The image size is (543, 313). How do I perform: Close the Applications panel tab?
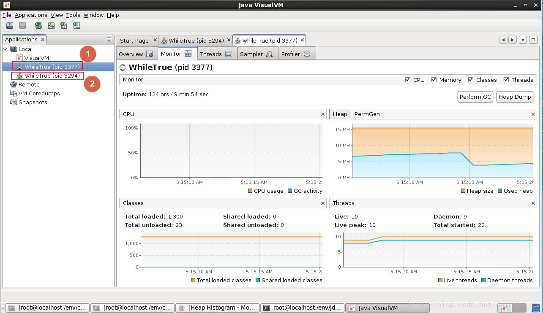[43, 40]
